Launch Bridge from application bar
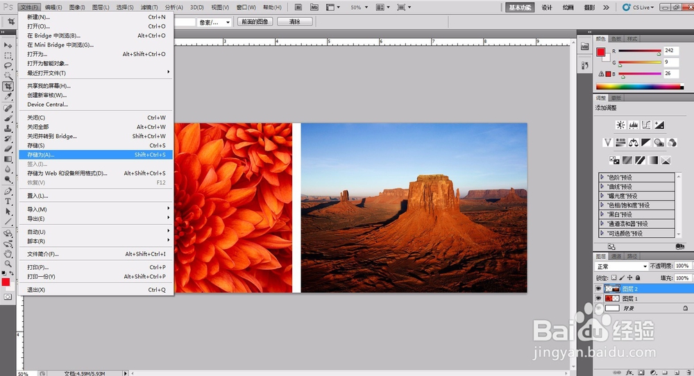This screenshot has height=376, width=694. click(298, 7)
